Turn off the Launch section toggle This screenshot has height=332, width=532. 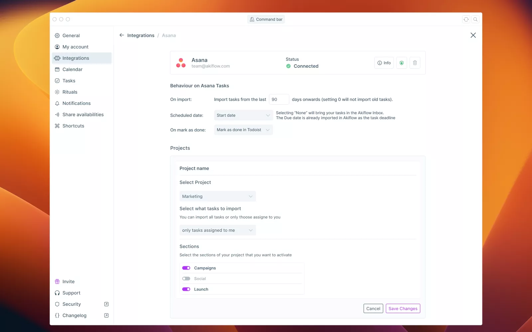tap(186, 289)
